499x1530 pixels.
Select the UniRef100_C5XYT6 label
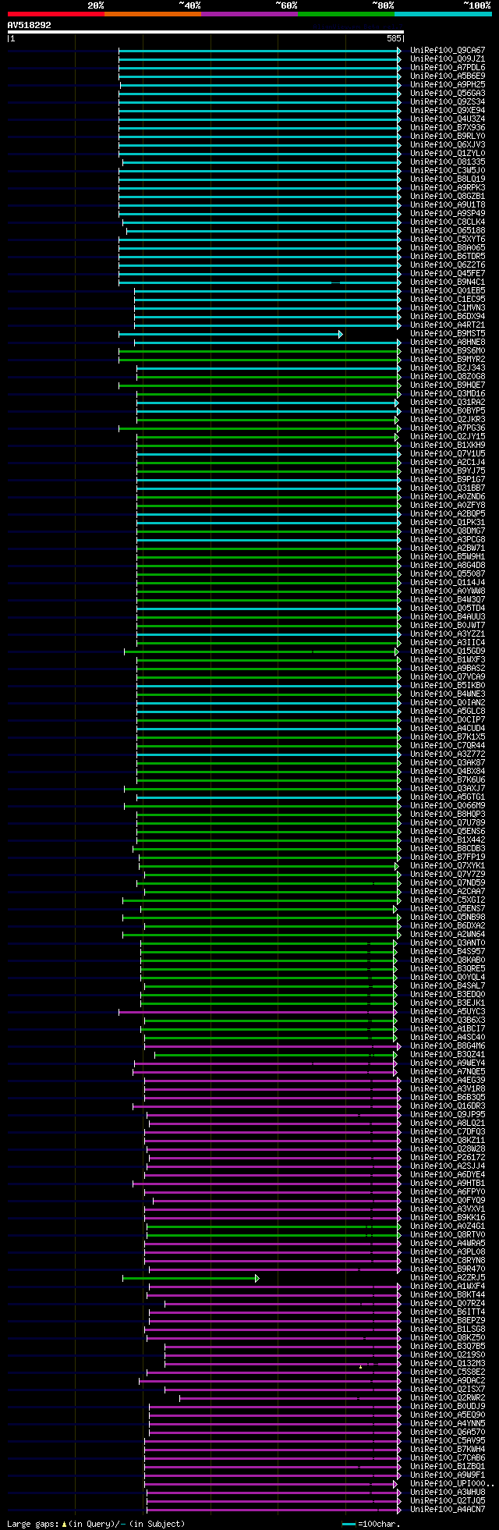[x=448, y=240]
